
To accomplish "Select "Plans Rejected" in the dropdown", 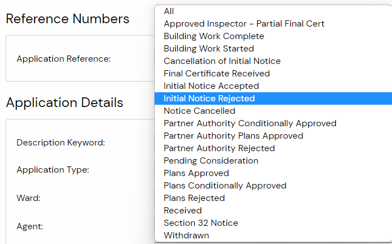I will tap(194, 198).
